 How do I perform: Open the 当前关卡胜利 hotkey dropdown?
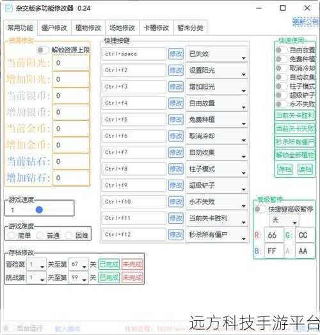pyautogui.click(x=217, y=218)
